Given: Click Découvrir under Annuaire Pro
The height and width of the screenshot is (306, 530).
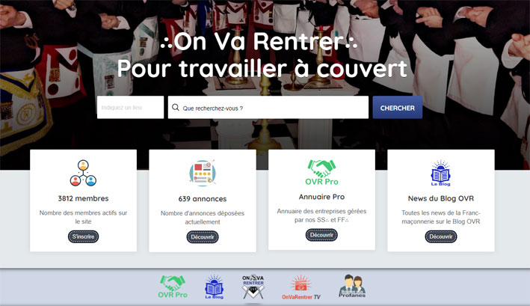Looking at the screenshot, I should click(x=321, y=235).
